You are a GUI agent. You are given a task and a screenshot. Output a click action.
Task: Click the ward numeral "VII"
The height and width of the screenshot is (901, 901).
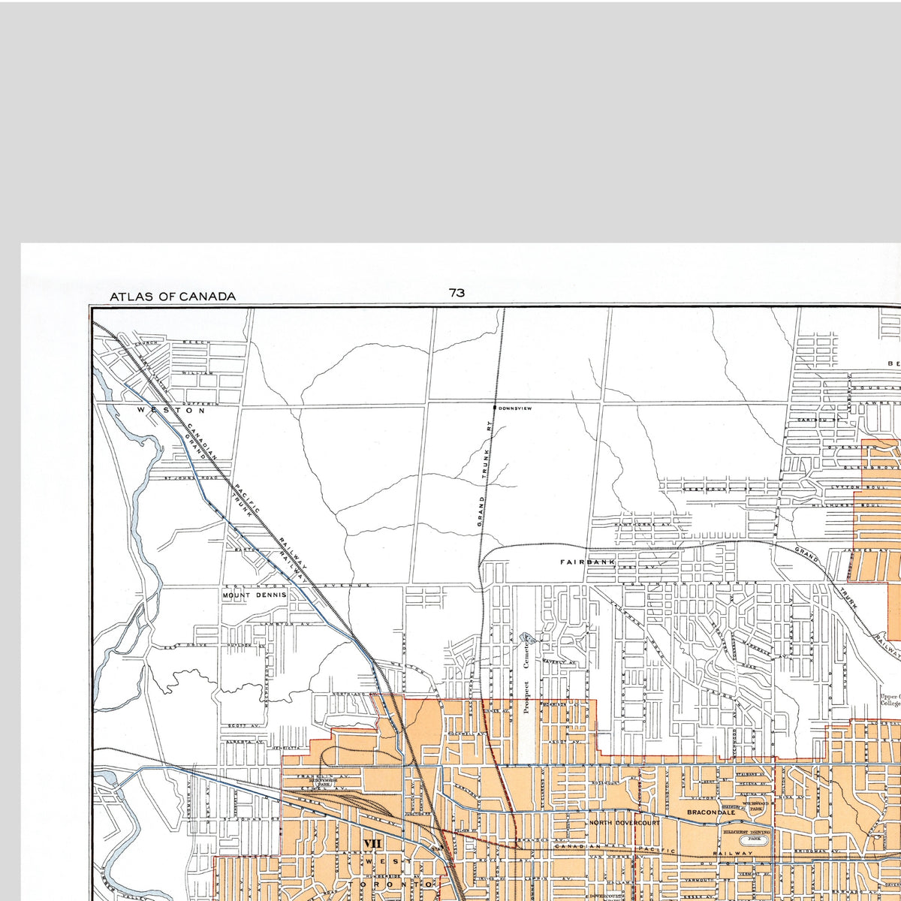[x=372, y=844]
